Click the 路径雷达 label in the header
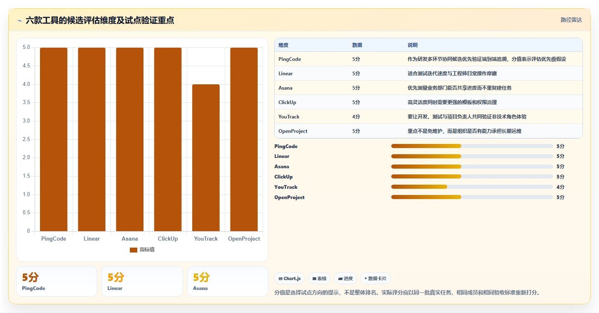Image resolution: width=599 pixels, height=313 pixels. click(571, 20)
